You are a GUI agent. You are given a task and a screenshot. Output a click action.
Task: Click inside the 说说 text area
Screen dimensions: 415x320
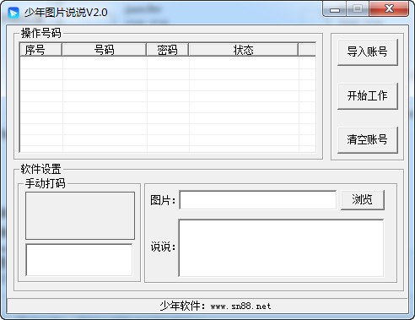coord(281,248)
